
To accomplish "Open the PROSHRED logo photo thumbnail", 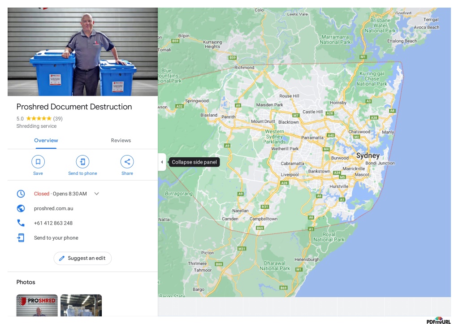I will [37, 305].
